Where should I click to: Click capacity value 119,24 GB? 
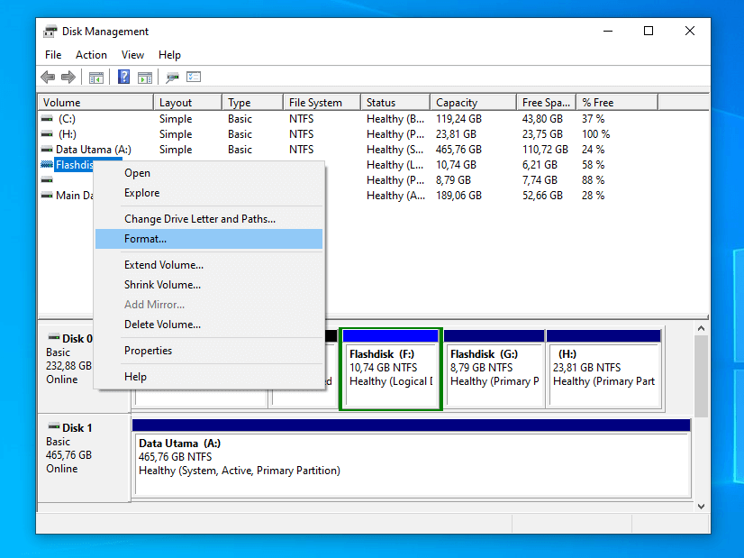pyautogui.click(x=458, y=119)
